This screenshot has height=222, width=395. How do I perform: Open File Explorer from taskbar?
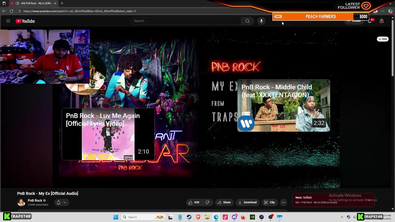[x=207, y=217]
